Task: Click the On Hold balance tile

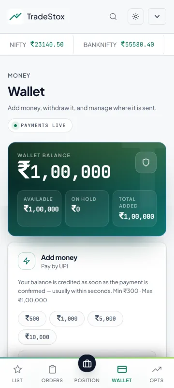Action: pyautogui.click(x=87, y=208)
